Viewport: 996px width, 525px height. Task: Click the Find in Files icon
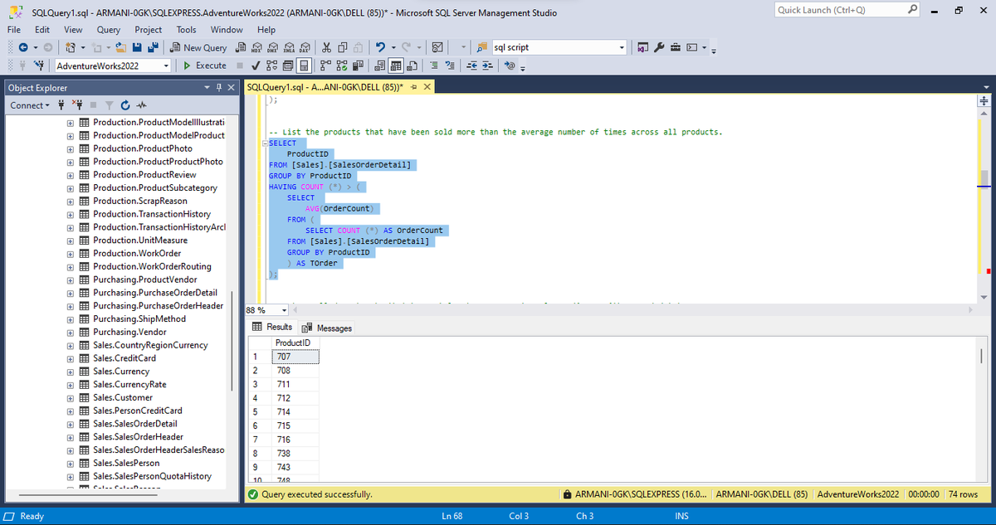pyautogui.click(x=482, y=48)
